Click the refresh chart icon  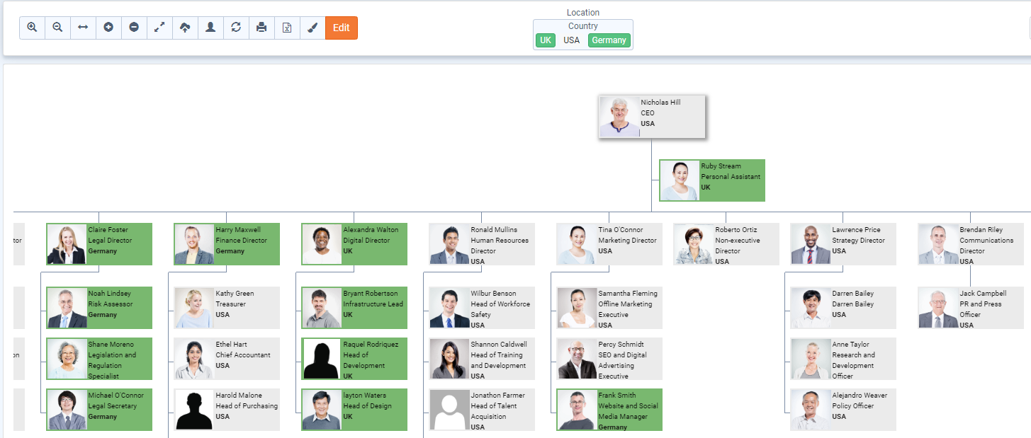point(236,28)
